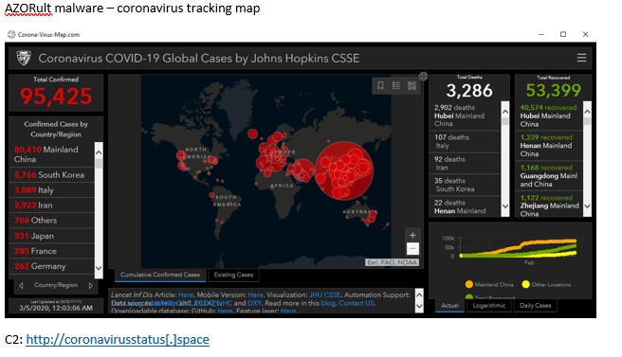Click the bookmarks icon on the map
Screen dimensions: 622x357
(380, 85)
